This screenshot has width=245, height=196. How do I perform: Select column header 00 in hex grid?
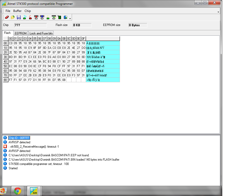[11, 38]
